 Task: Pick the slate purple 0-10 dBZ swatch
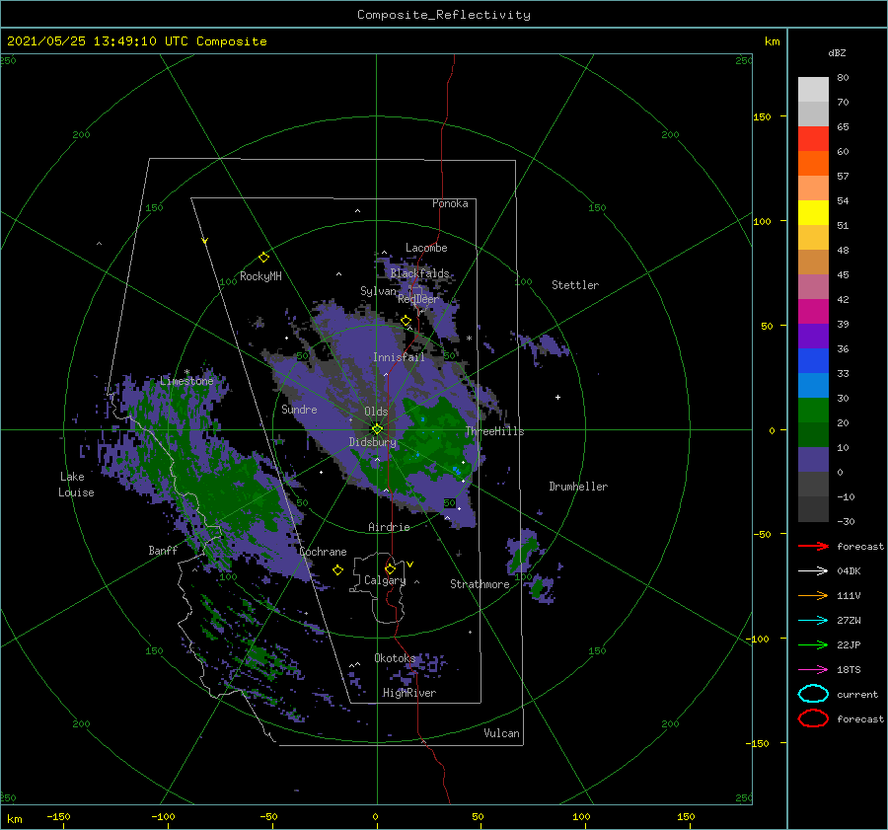click(x=813, y=460)
